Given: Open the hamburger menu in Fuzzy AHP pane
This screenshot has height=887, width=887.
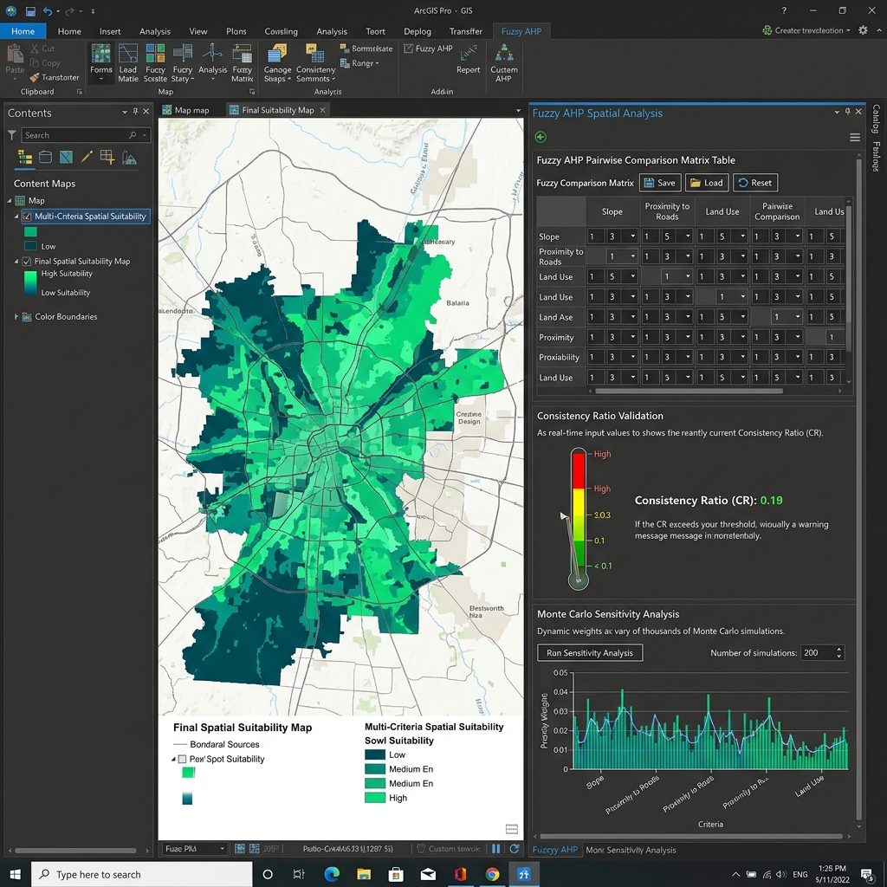Looking at the screenshot, I should [x=855, y=137].
